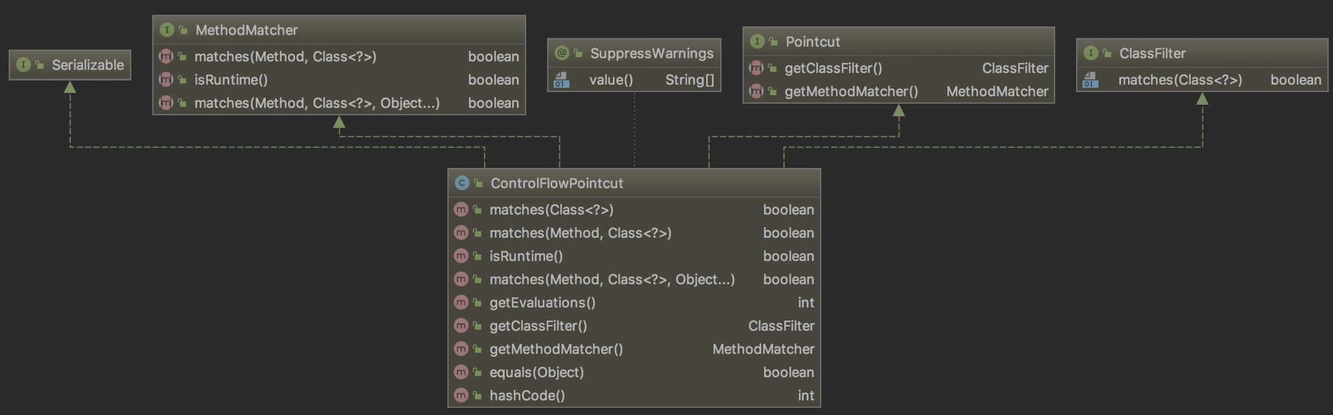The image size is (1333, 415).
Task: Click int return type of getEvaluations()
Action: click(x=806, y=303)
